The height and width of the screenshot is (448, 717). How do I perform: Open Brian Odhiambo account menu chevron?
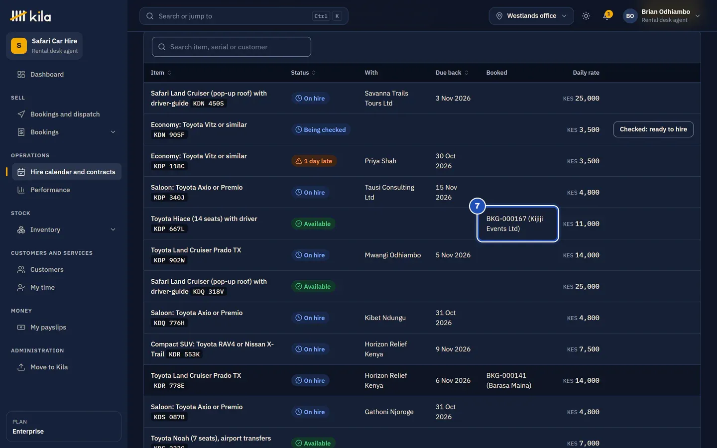(698, 16)
